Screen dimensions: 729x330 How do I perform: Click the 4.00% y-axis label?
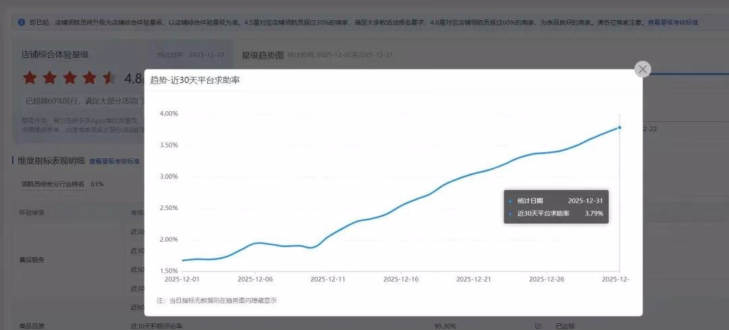(x=169, y=114)
